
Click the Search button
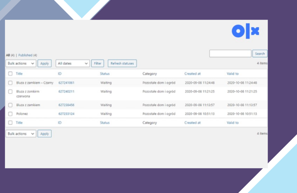point(260,54)
